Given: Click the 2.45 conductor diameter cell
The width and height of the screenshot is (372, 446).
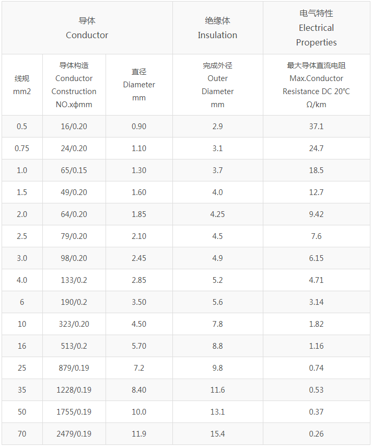Looking at the screenshot, I should [139, 258].
